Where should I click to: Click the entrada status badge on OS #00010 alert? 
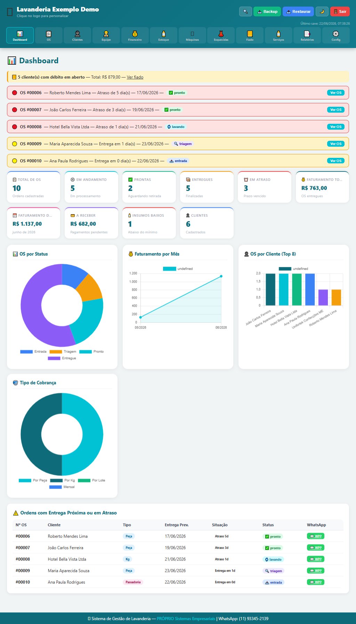point(178,161)
